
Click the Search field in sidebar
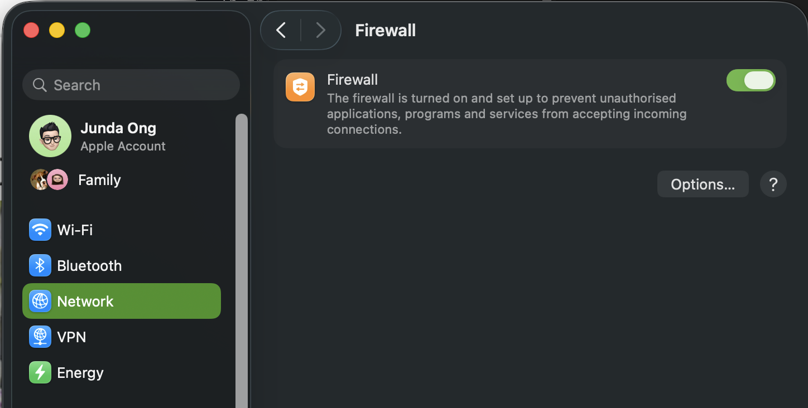pyautogui.click(x=131, y=85)
